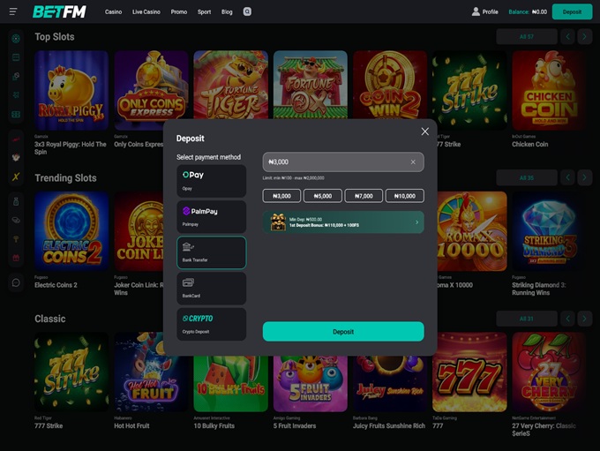The image size is (600, 451).
Task: Expand the 1st Deposit Bonus banner
Action: pyautogui.click(x=343, y=222)
